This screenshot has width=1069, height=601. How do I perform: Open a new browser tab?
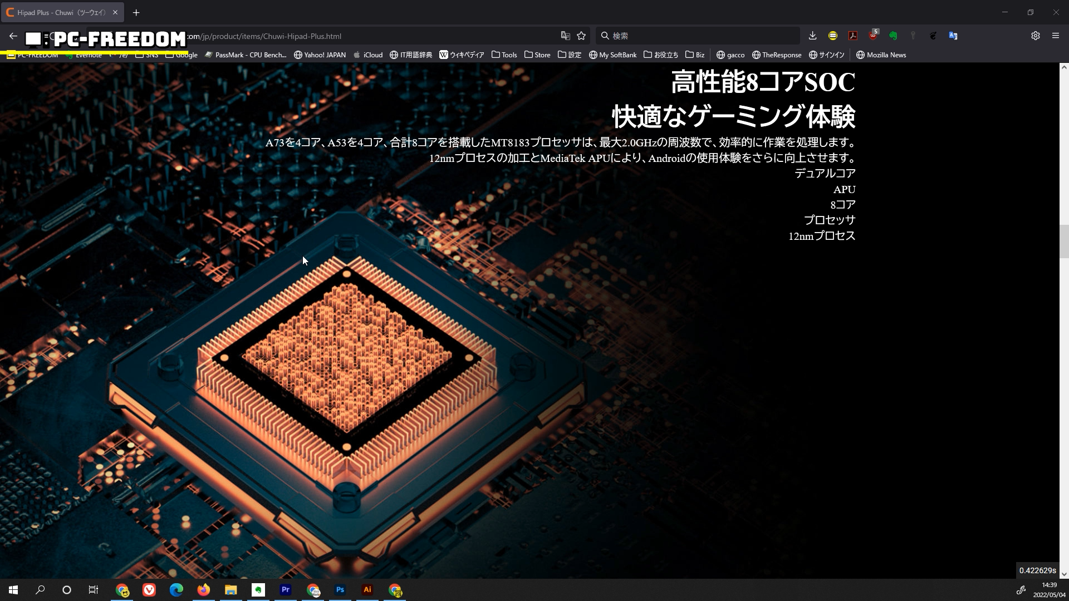136,12
